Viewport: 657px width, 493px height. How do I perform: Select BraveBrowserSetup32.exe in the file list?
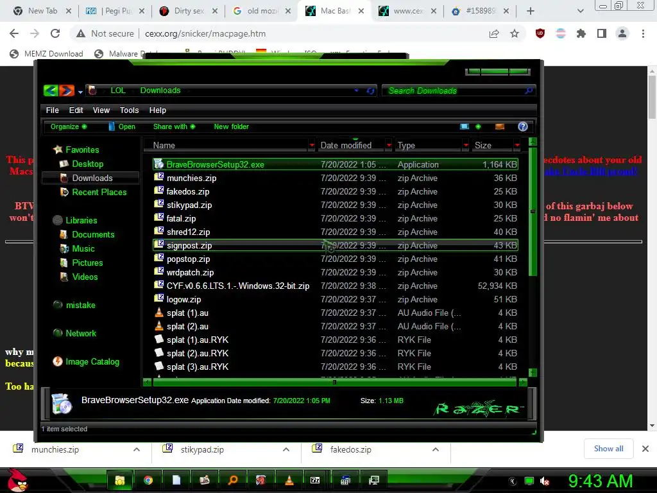[335, 164]
